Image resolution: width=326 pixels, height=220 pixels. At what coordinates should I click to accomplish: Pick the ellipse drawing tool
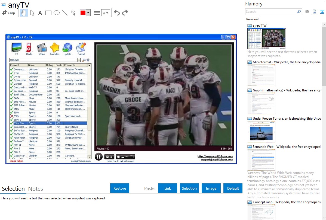(x=57, y=13)
